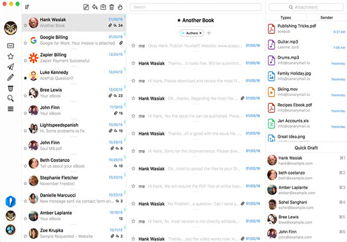
Task: Quick draft to Amber Laplante
Action: (x=306, y=190)
